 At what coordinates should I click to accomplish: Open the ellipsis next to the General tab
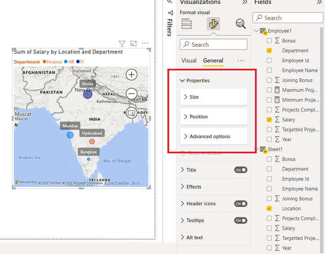click(x=241, y=61)
